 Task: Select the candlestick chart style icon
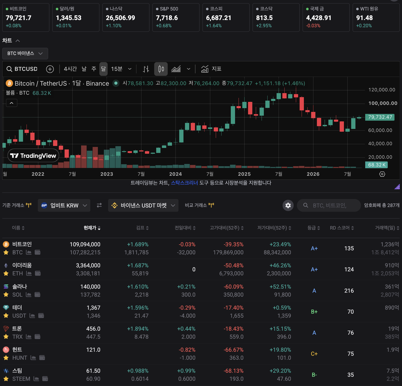pyautogui.click(x=161, y=69)
